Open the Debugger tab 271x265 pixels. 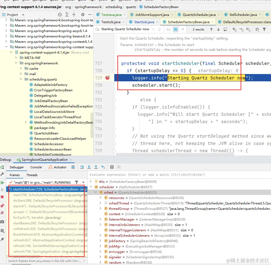click(17, 167)
